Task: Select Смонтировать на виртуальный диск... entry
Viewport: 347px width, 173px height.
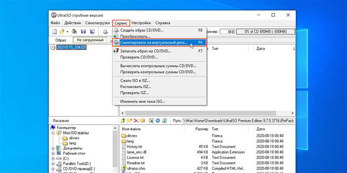Action: (x=160, y=42)
